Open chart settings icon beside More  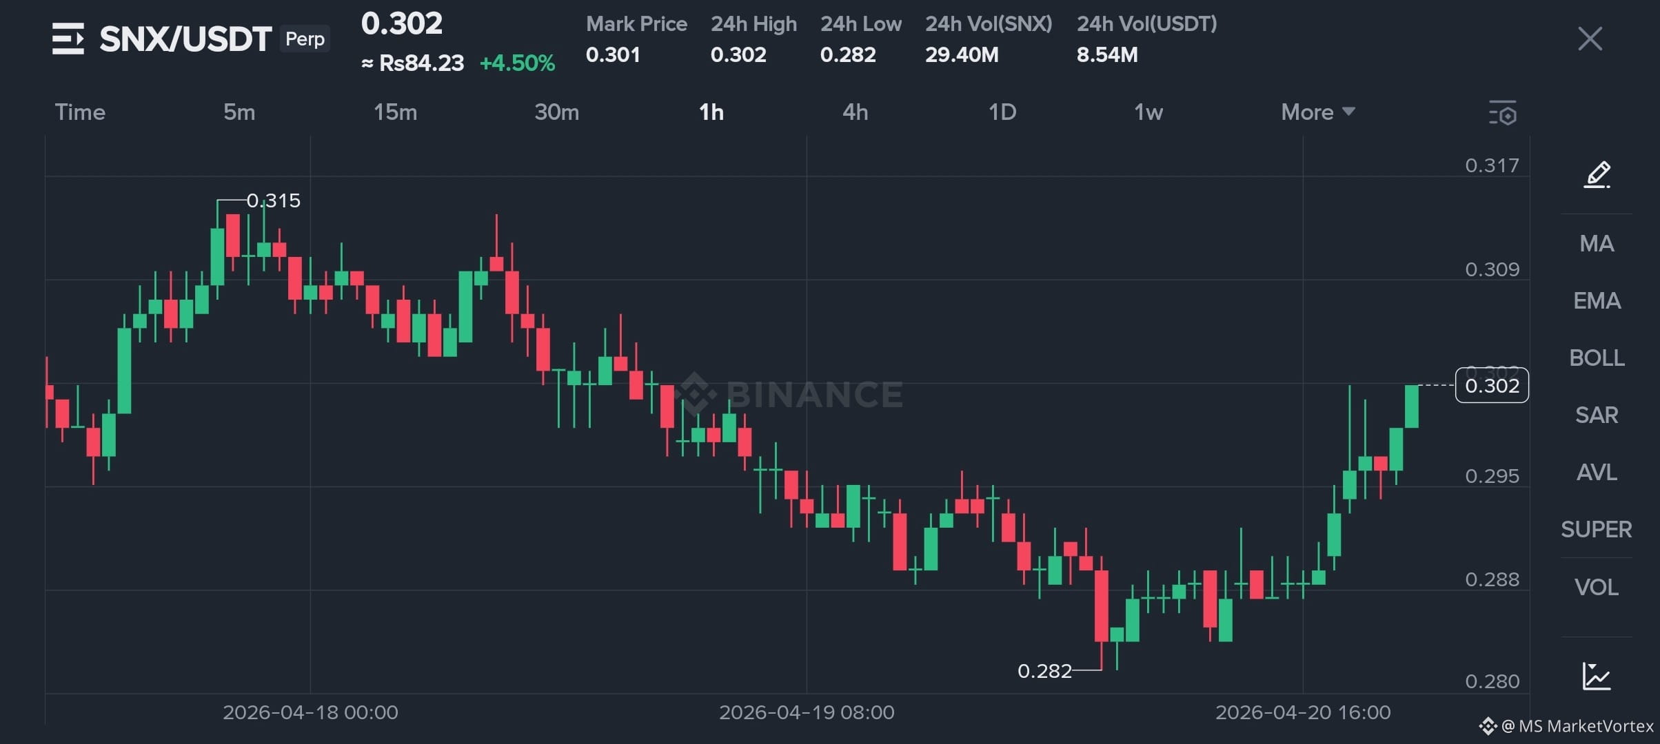tap(1503, 112)
